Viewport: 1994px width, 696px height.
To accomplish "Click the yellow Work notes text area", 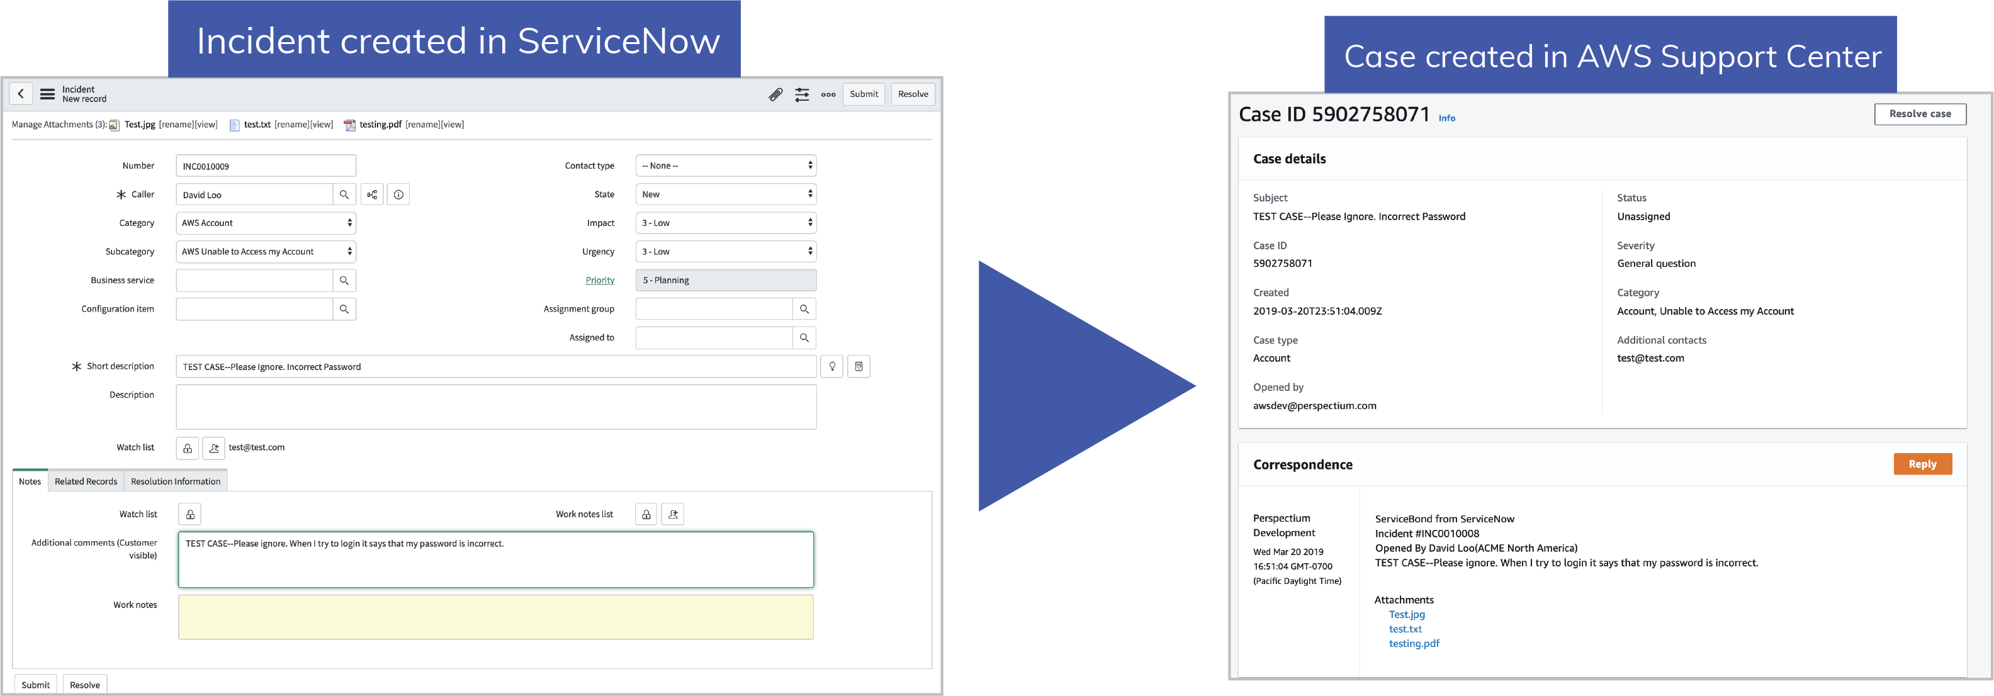I will point(496,617).
